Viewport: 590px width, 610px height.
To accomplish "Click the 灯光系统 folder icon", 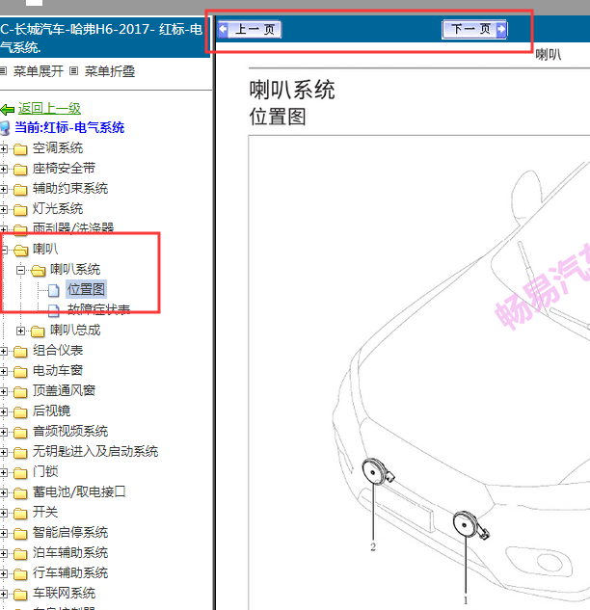I will tap(20, 210).
